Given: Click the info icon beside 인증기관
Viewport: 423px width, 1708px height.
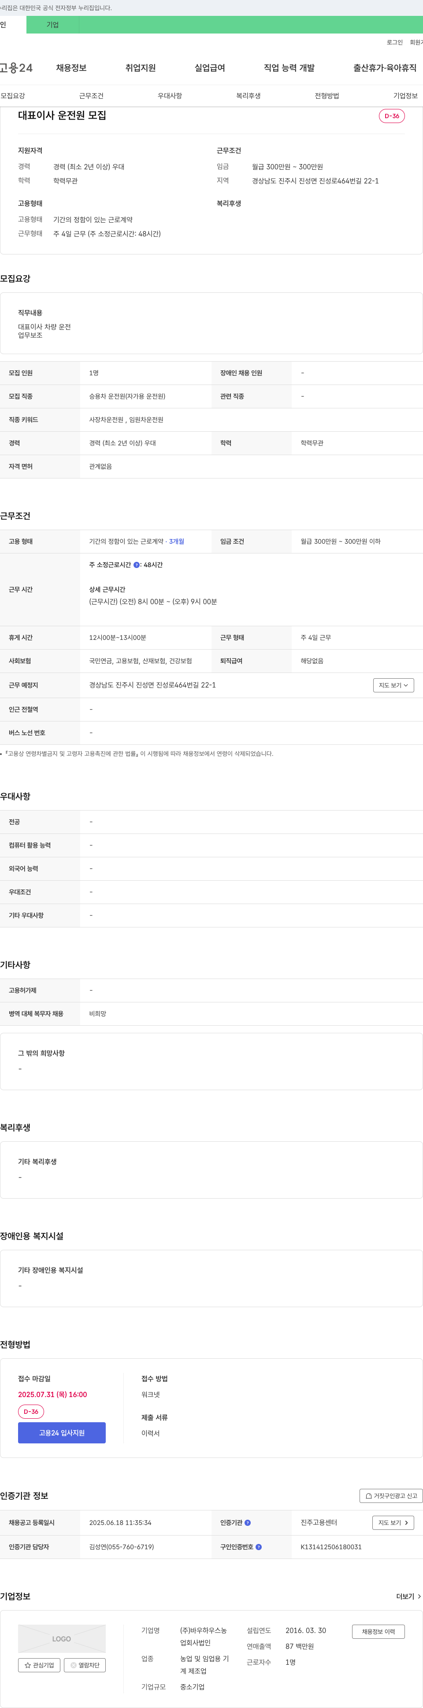Looking at the screenshot, I should (248, 1522).
